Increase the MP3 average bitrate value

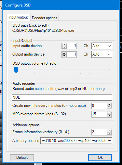109,113
